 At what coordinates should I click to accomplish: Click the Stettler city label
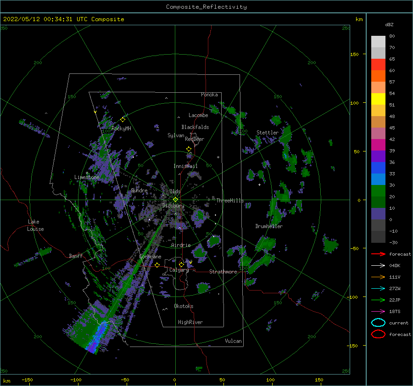coord(268,133)
